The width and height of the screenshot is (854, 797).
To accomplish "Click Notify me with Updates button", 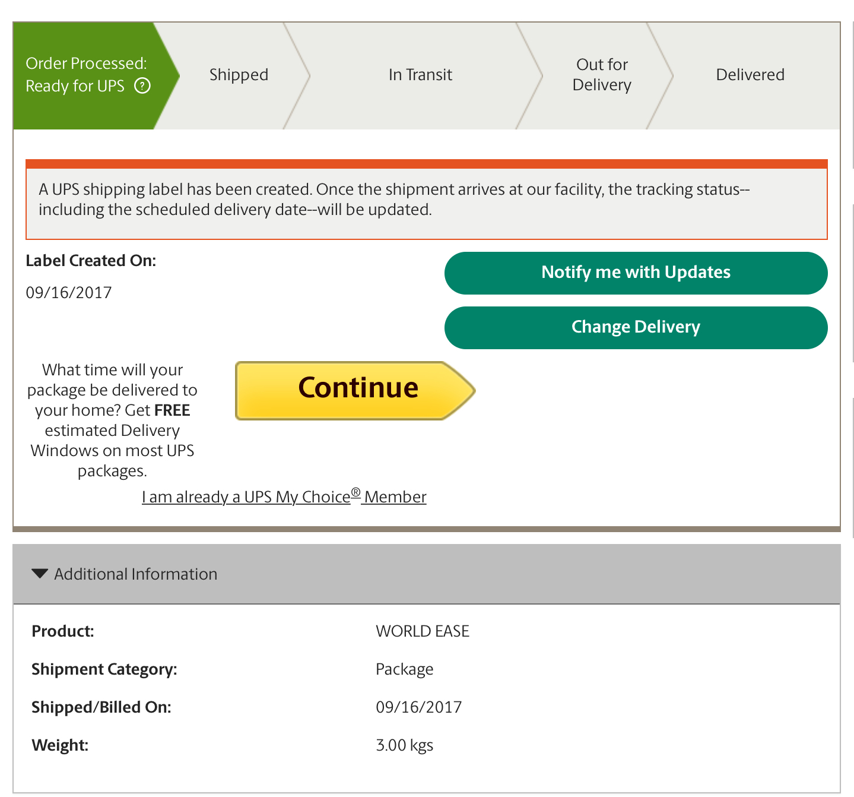I will coord(636,273).
